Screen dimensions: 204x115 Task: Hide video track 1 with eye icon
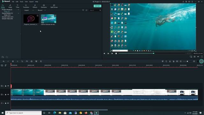[8, 95]
